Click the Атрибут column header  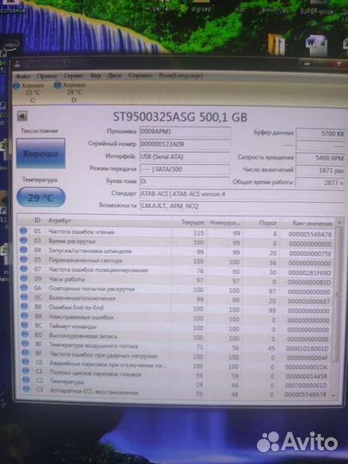click(x=60, y=221)
